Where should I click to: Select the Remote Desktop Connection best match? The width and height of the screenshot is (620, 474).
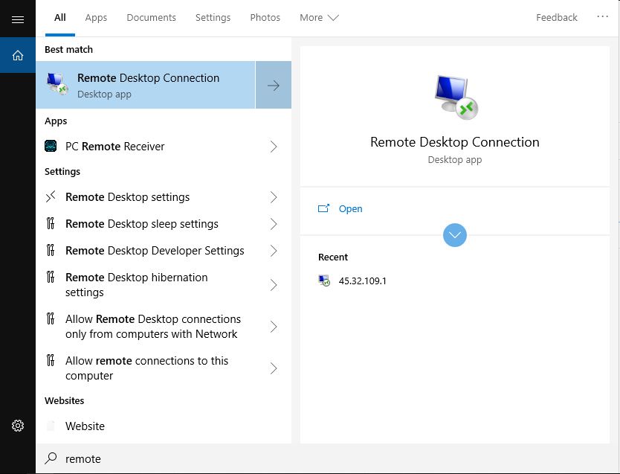(x=146, y=85)
